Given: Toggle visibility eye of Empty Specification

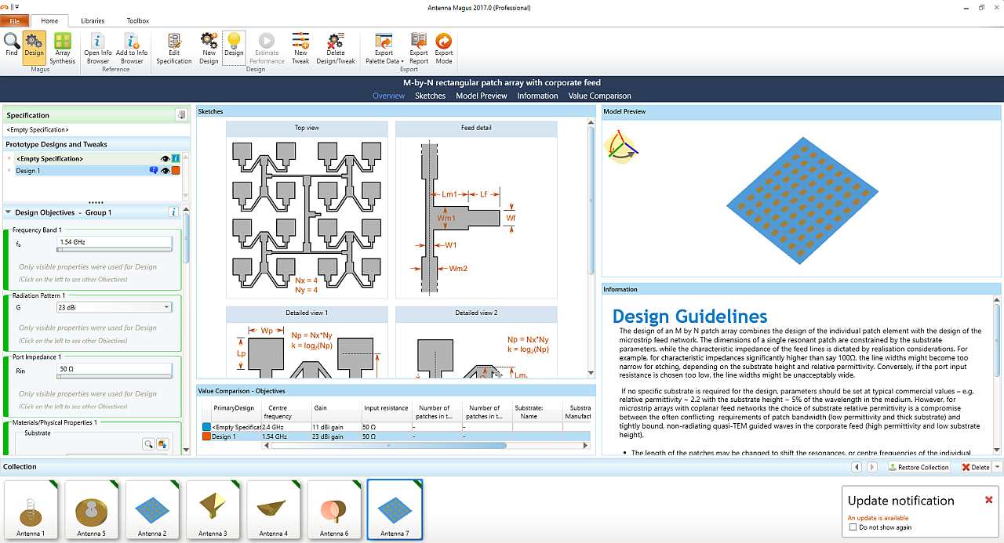Looking at the screenshot, I should pos(166,158).
